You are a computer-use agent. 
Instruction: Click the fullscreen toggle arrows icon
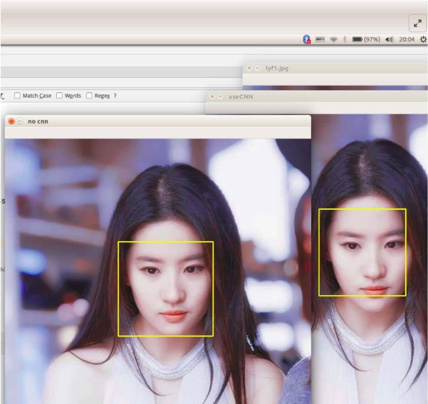[x=417, y=24]
